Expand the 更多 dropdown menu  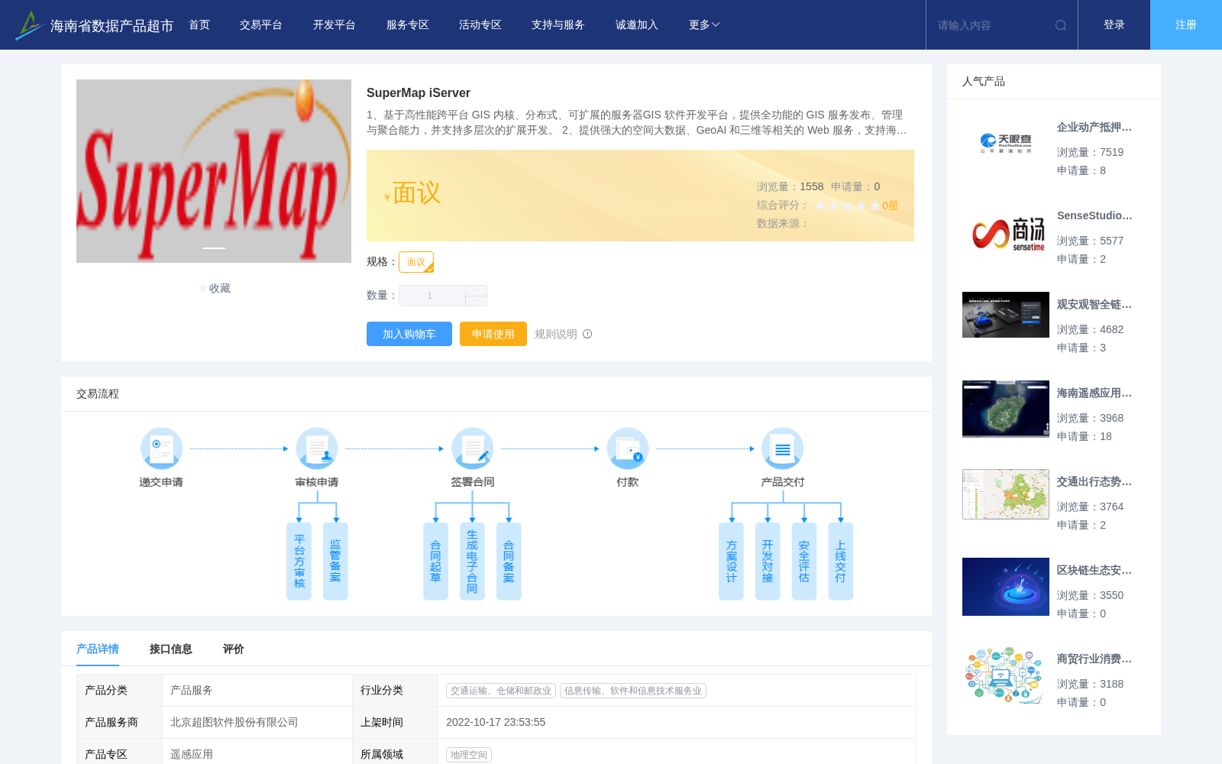point(704,25)
